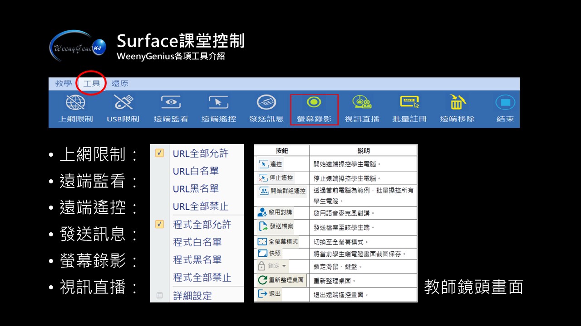Click the 開始群組遙控 button
This screenshot has height=326, width=581.
point(282,191)
